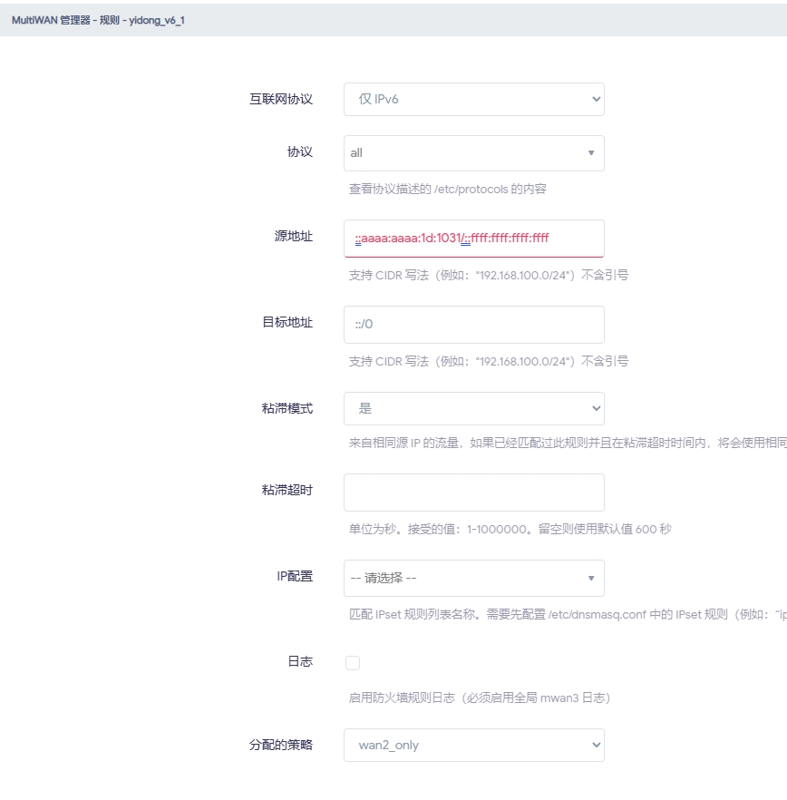Focus the 目标地址 field containing ::/0
This screenshot has height=800, width=787.
(x=473, y=325)
